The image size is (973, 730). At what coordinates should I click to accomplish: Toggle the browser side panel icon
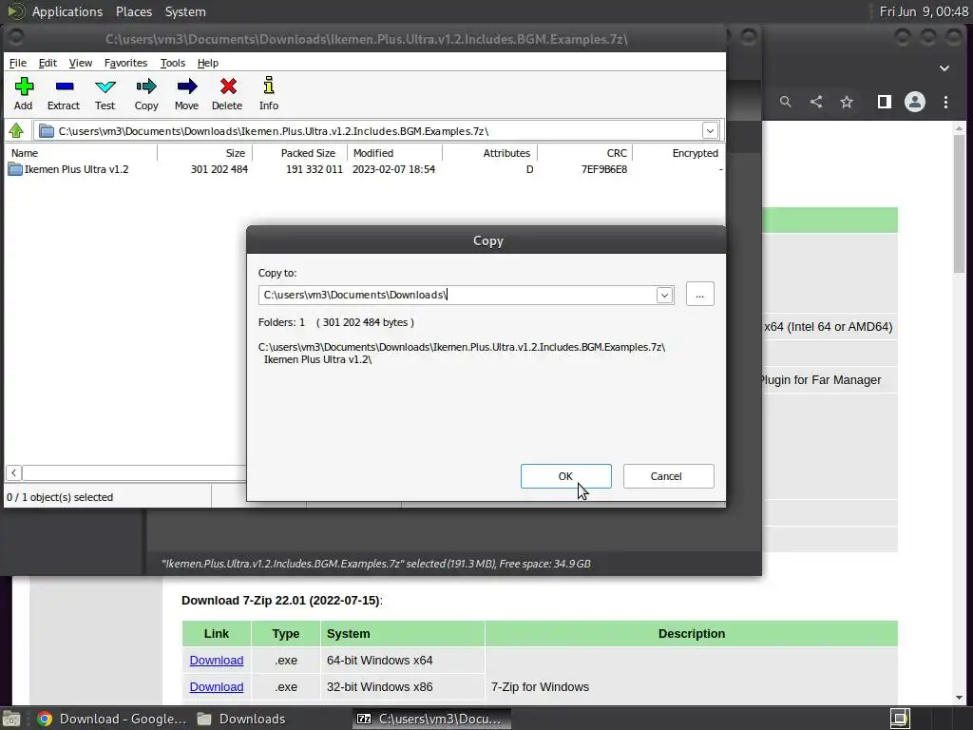click(x=885, y=102)
